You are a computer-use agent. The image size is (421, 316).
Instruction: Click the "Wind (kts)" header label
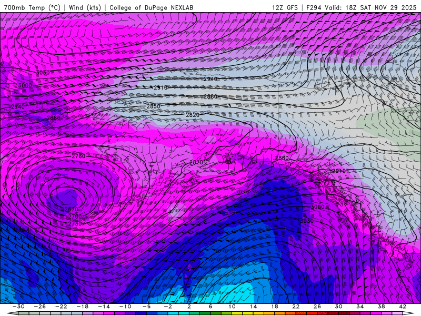(85, 7)
